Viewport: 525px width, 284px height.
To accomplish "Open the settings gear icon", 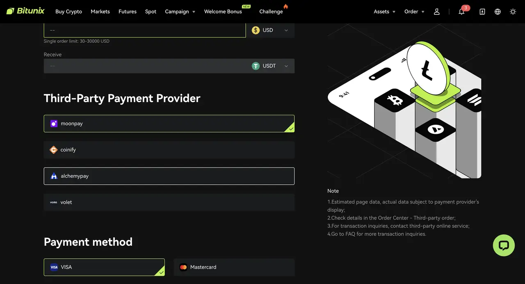I will (x=513, y=11).
